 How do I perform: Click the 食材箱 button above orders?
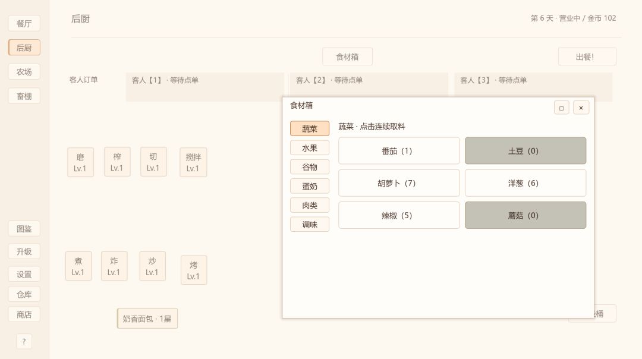click(x=347, y=56)
